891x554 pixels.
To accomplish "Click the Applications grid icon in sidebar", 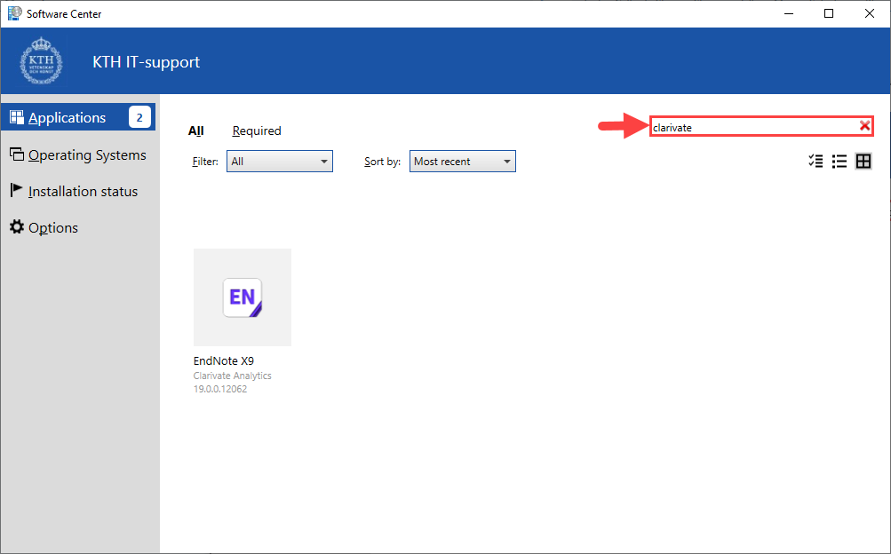I will 16,117.
